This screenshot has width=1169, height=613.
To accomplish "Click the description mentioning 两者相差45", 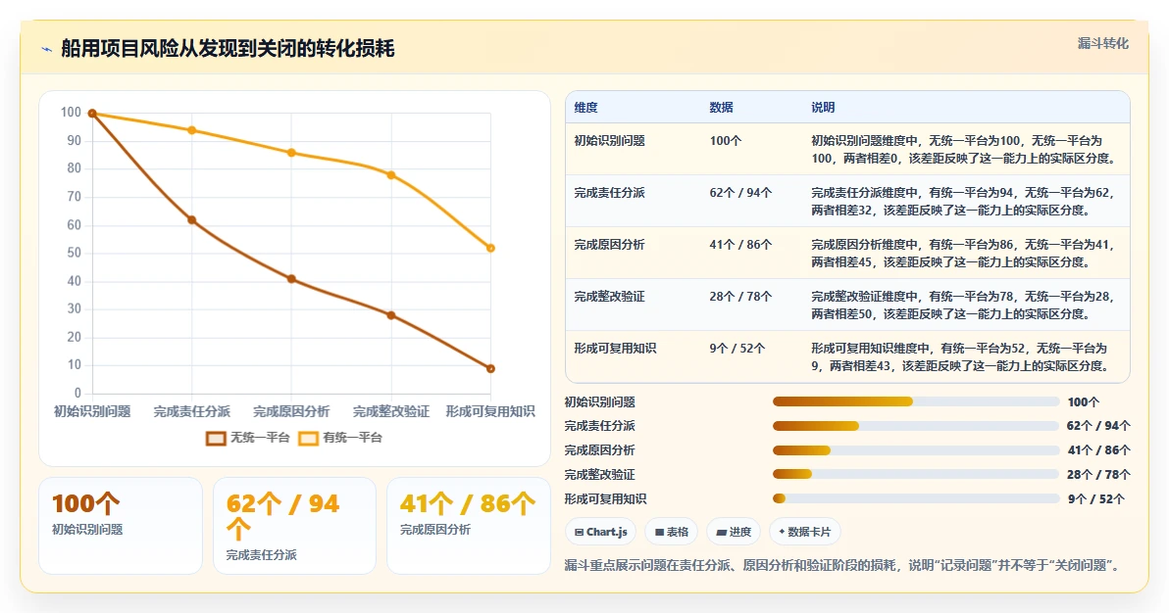I will (x=964, y=254).
